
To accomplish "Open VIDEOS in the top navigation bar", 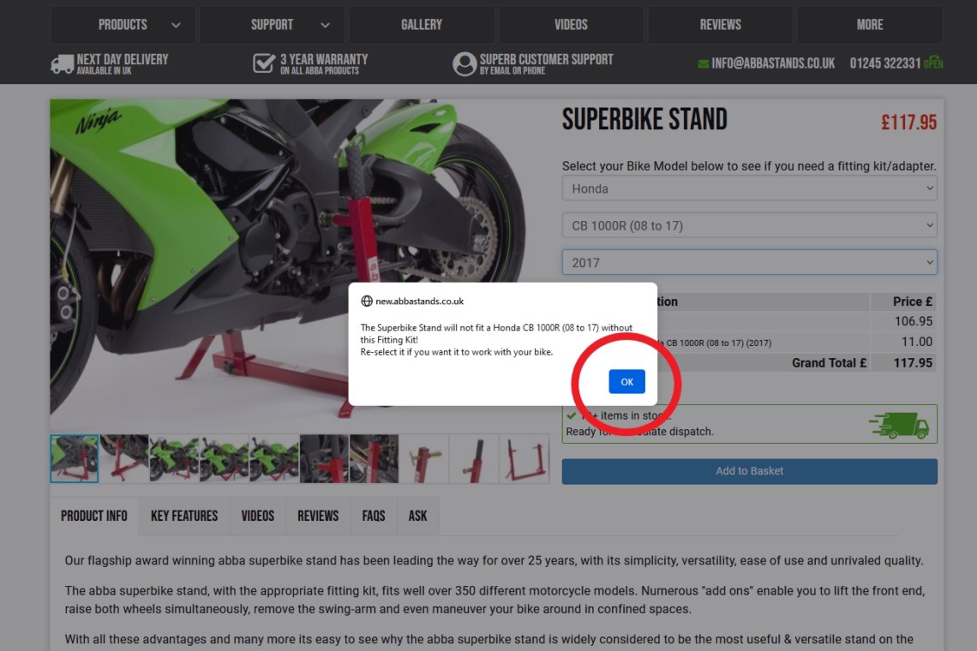I will point(571,25).
